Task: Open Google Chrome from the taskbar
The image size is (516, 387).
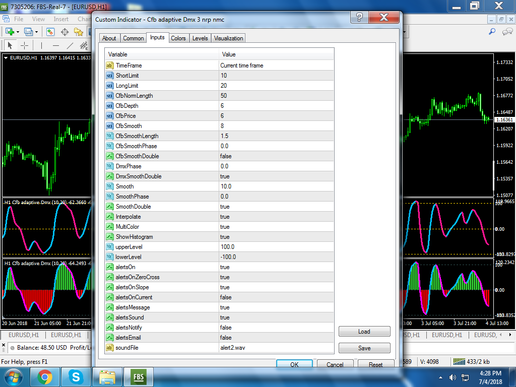Action: [x=45, y=377]
